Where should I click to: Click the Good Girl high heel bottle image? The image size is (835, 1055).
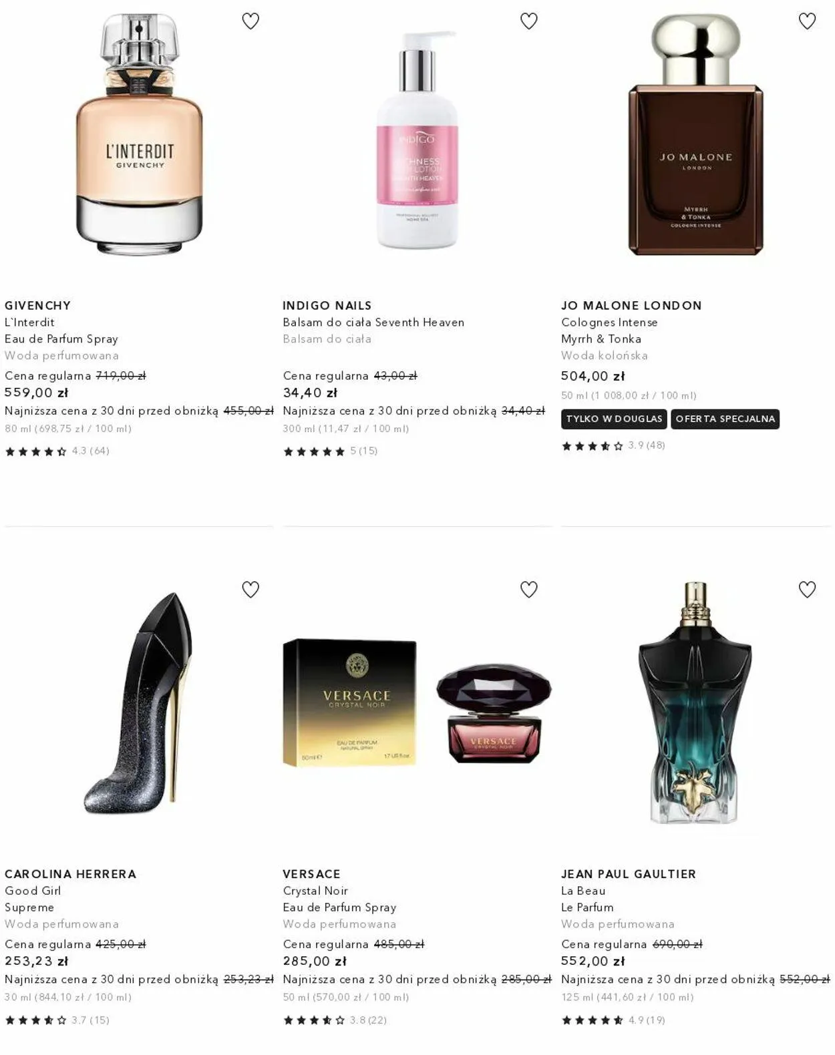pos(139,702)
